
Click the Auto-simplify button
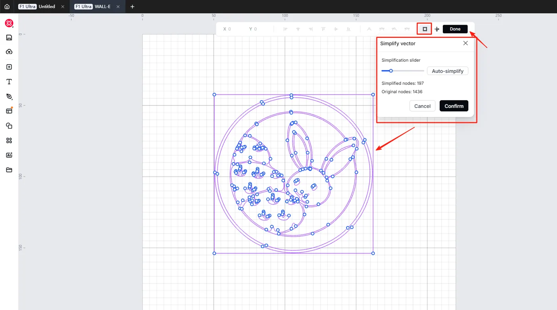(448, 71)
